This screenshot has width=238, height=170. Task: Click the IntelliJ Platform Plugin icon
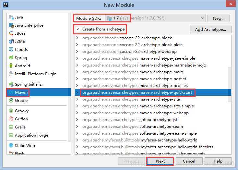pyautogui.click(x=11, y=74)
